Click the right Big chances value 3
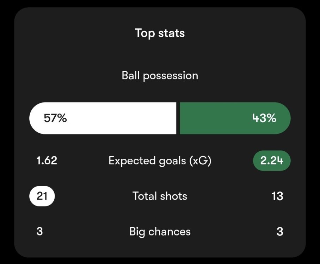 pos(279,232)
